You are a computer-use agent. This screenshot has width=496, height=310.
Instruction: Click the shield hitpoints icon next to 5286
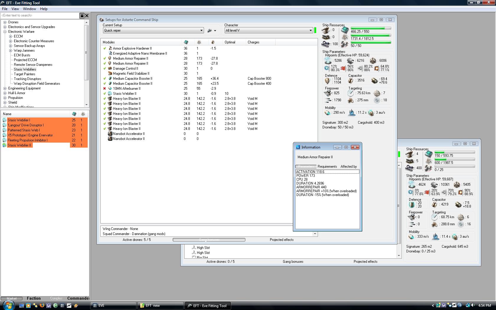coord(328,61)
